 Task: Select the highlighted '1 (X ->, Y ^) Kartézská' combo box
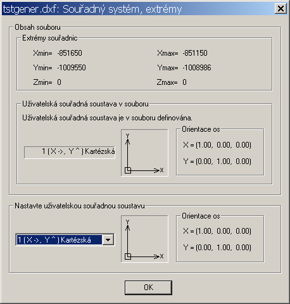coord(65,240)
